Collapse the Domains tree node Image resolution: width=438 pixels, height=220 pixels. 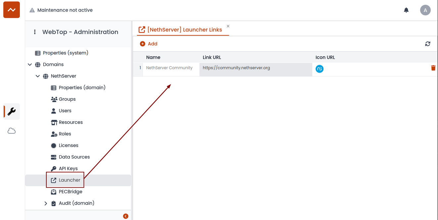tap(30, 64)
